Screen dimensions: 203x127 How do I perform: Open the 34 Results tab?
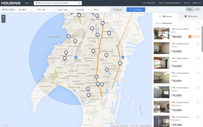point(165,16)
